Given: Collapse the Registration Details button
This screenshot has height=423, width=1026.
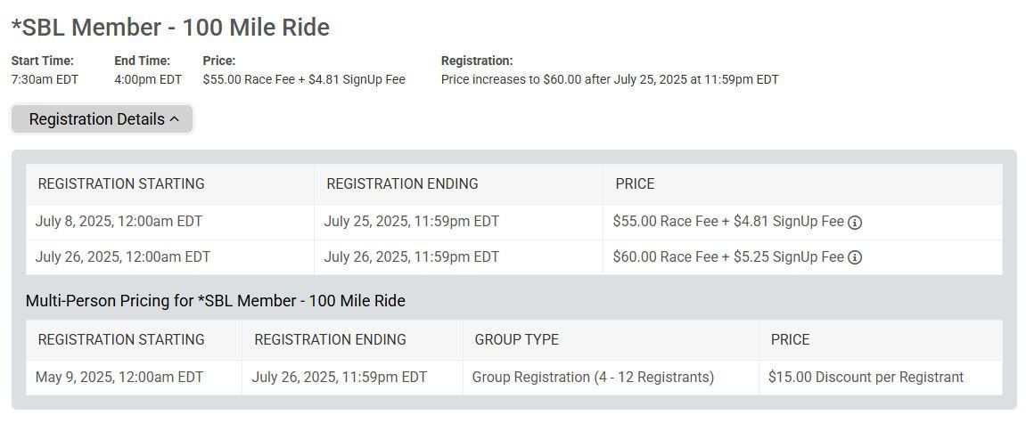Looking at the screenshot, I should (103, 119).
